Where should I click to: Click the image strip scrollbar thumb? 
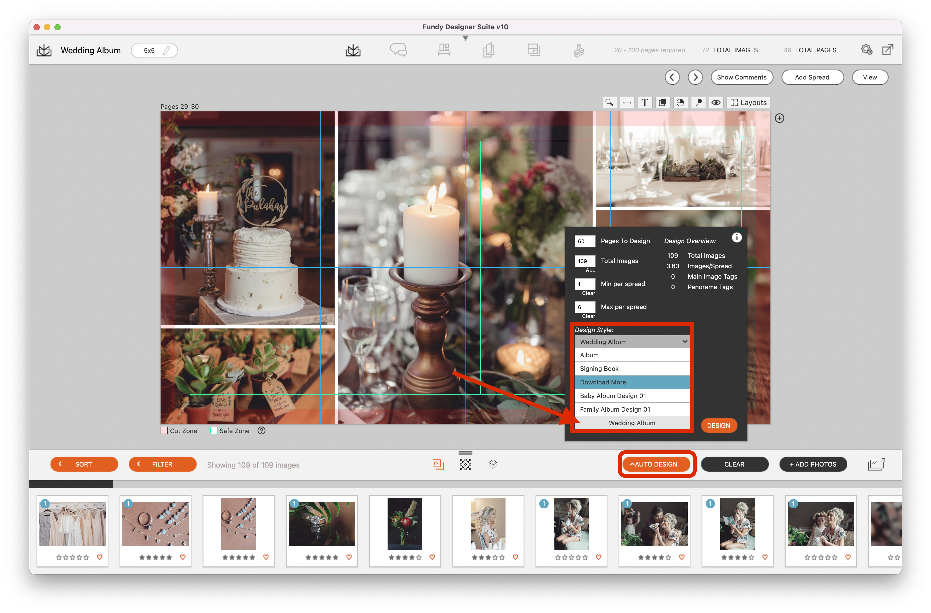[x=71, y=484]
